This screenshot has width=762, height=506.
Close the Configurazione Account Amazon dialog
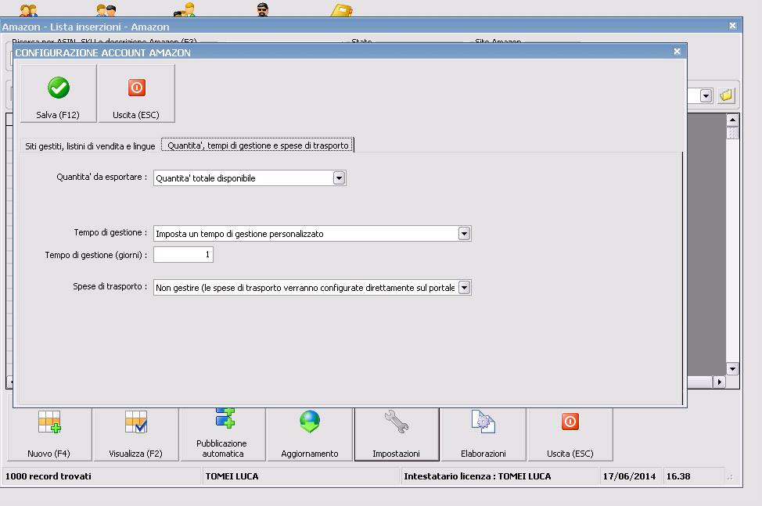677,52
